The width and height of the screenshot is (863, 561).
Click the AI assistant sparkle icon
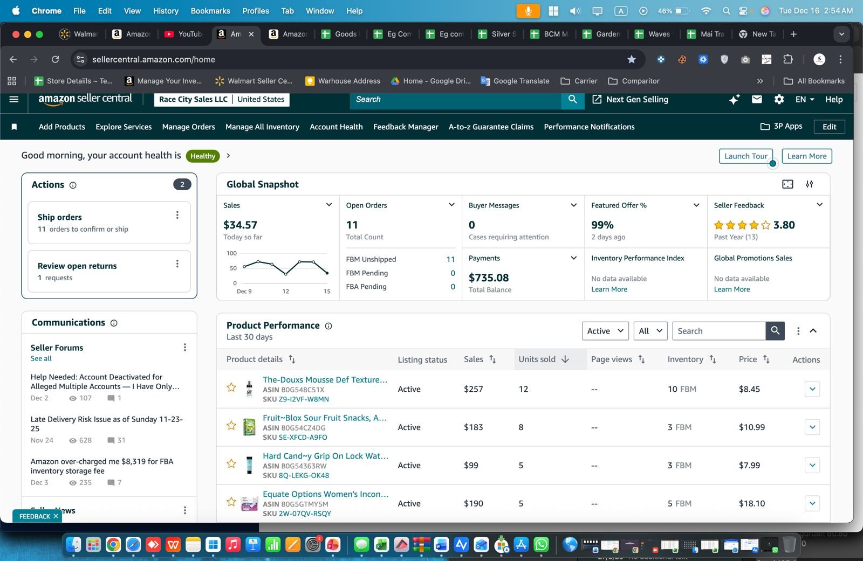(734, 99)
